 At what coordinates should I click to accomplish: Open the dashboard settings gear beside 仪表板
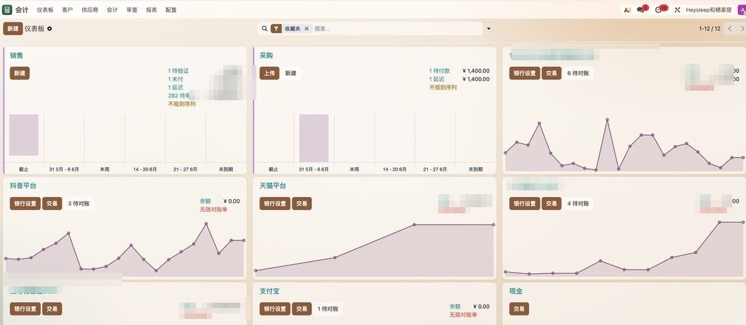coord(50,28)
